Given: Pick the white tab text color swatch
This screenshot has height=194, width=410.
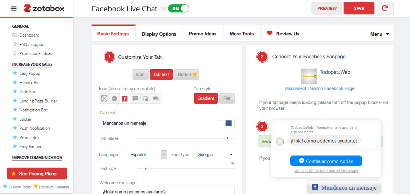Looking at the screenshot, I should click(220, 123).
